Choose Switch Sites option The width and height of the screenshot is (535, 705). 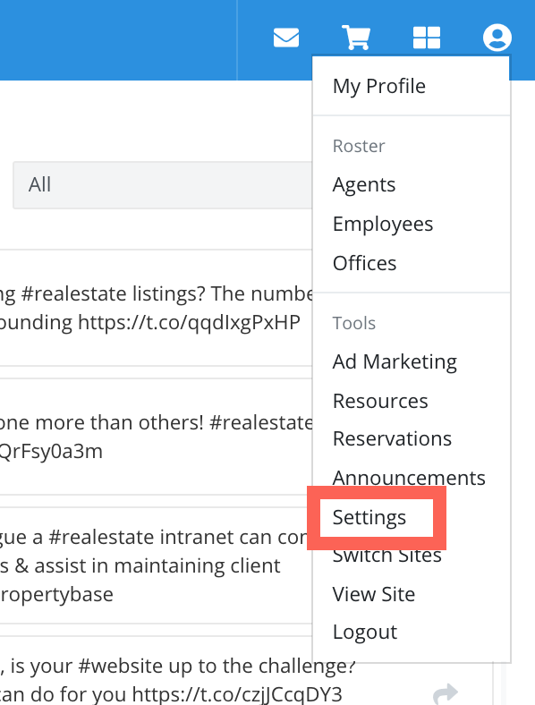387,556
